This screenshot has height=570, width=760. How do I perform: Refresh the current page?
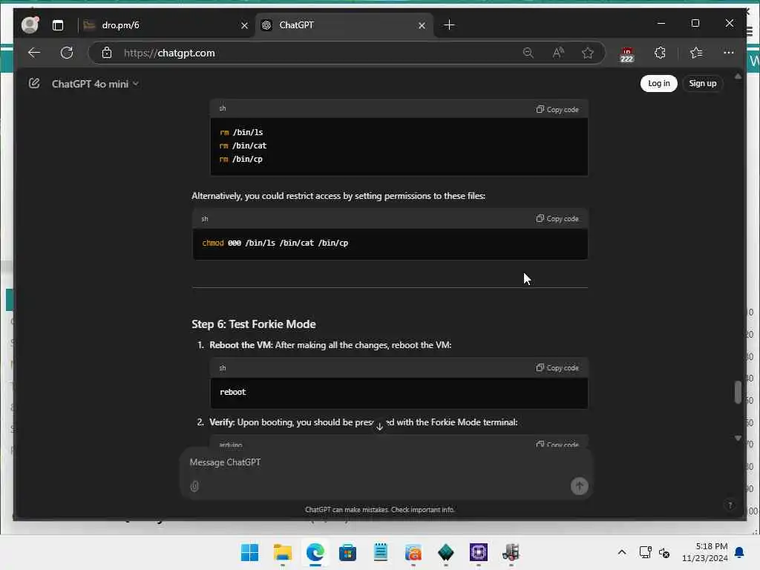66,53
